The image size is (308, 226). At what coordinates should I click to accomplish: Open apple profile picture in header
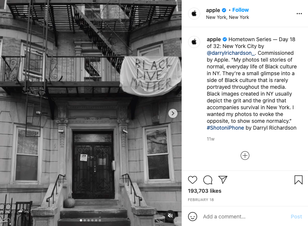point(194,14)
